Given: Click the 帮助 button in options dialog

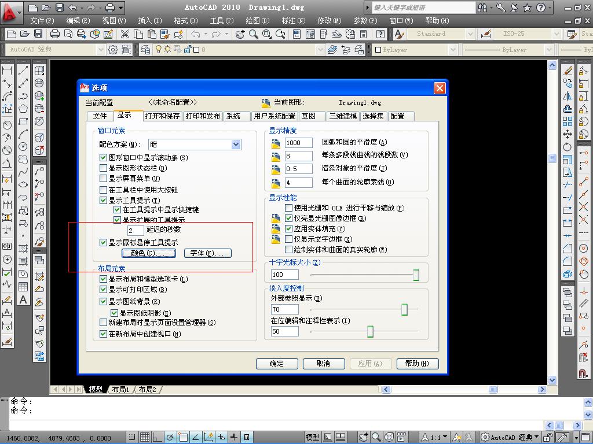Looking at the screenshot, I should click(x=417, y=364).
